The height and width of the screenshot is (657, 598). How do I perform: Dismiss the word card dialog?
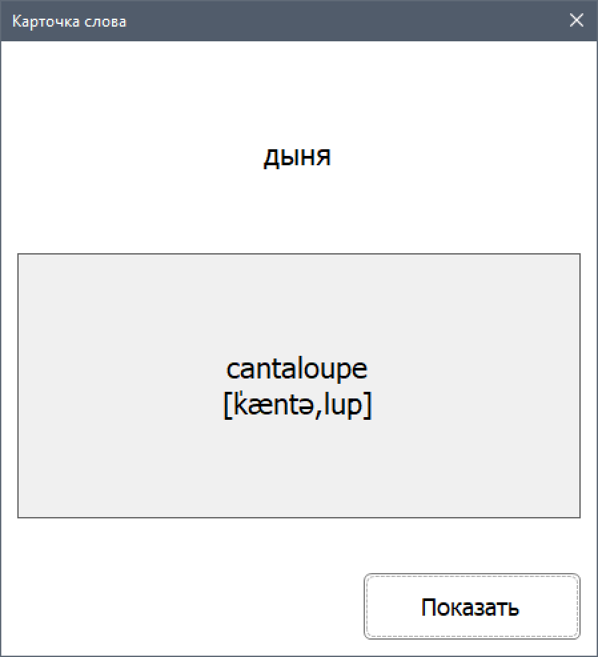coord(577,21)
